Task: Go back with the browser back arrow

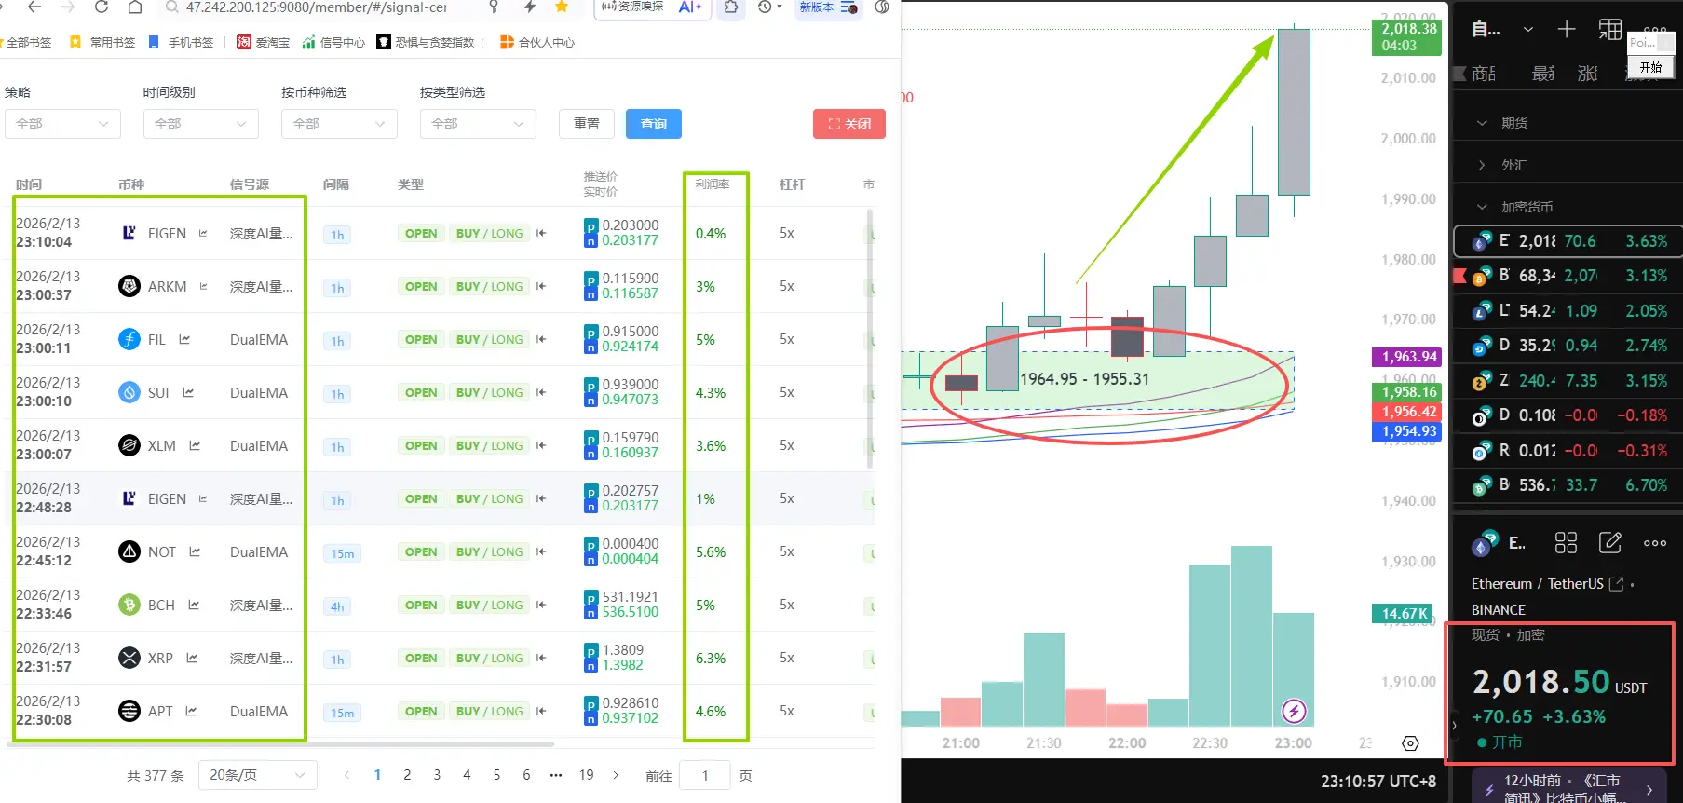Action: pyautogui.click(x=34, y=7)
